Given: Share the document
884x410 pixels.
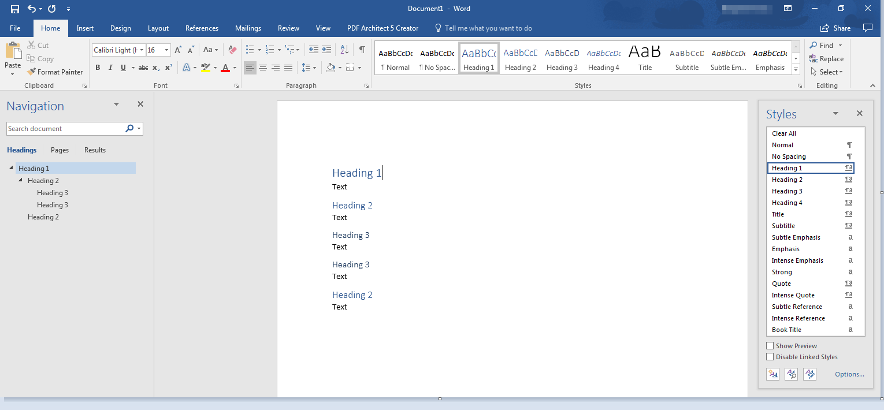Looking at the screenshot, I should pos(835,28).
